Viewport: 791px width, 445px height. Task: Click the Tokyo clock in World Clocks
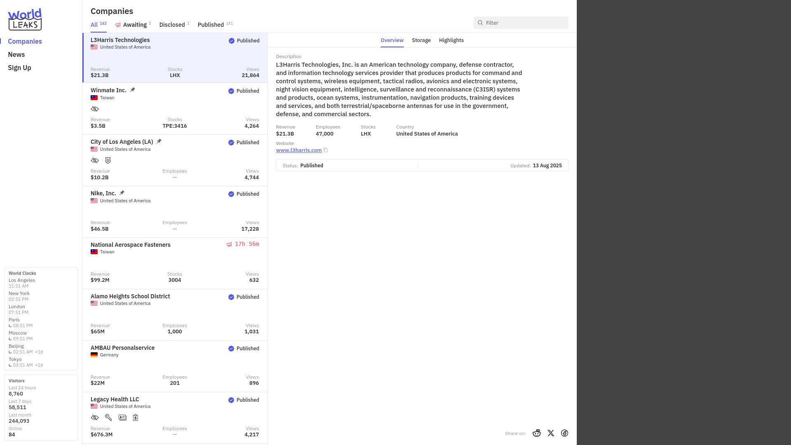point(26,362)
